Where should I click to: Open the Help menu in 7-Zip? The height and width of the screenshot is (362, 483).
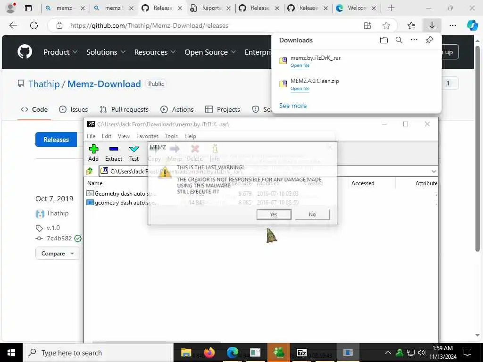190,136
